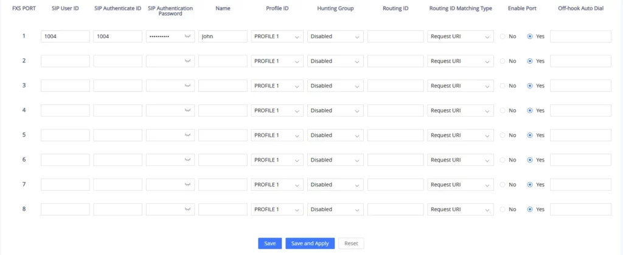Focus Name field for port 8

click(x=223, y=209)
